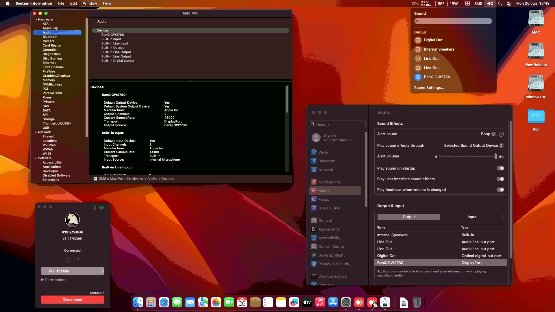Switch to the Input tab
Viewport: 555px width, 312px height.
[x=472, y=217]
